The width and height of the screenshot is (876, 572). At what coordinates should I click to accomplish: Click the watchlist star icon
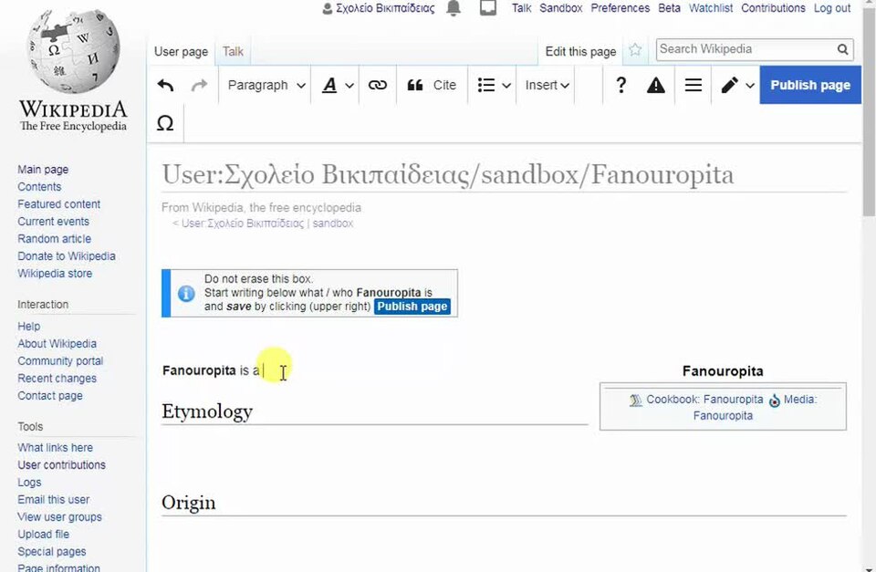tap(635, 49)
